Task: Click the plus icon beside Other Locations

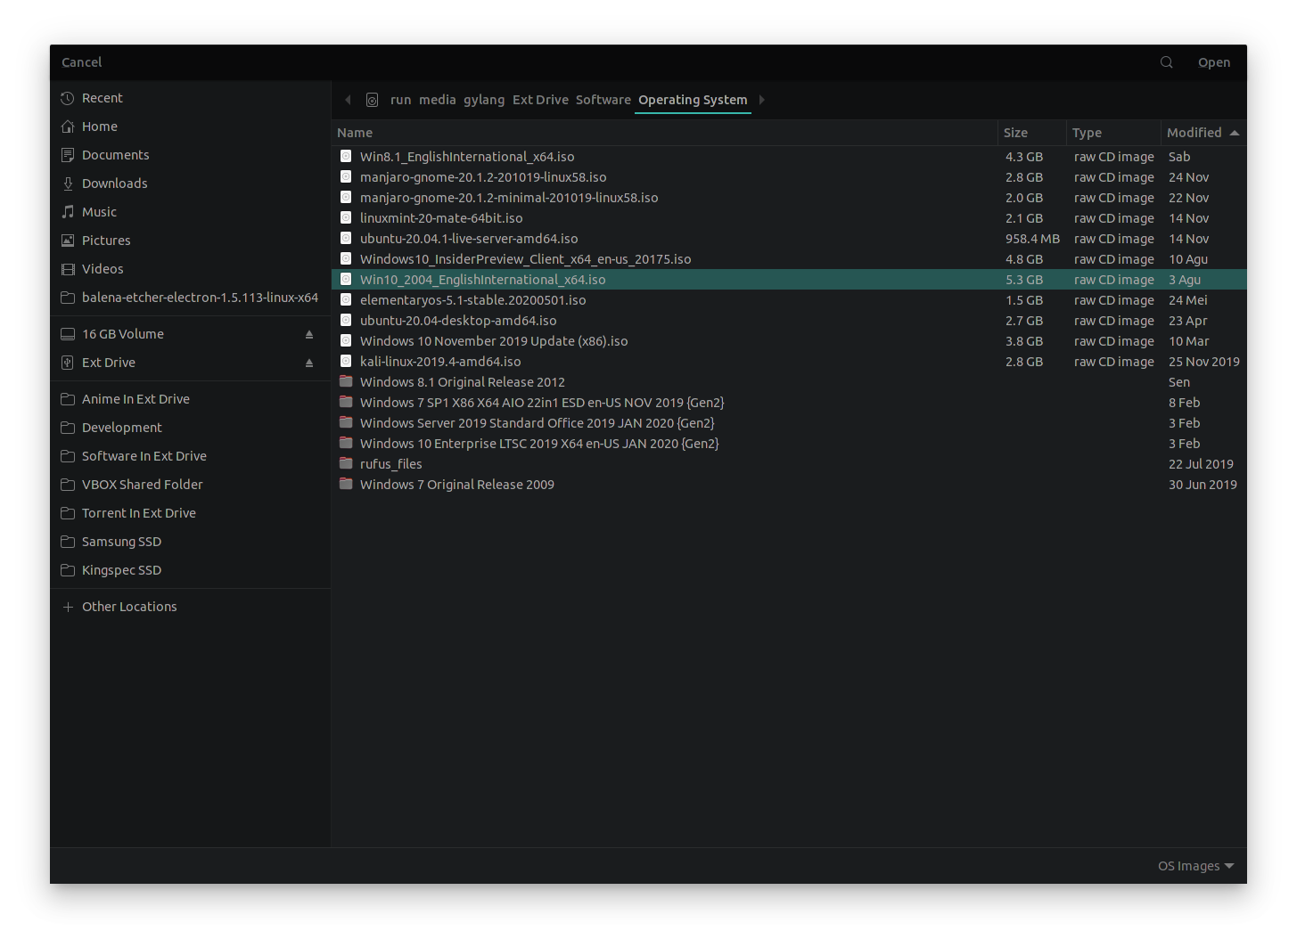Action: (68, 607)
